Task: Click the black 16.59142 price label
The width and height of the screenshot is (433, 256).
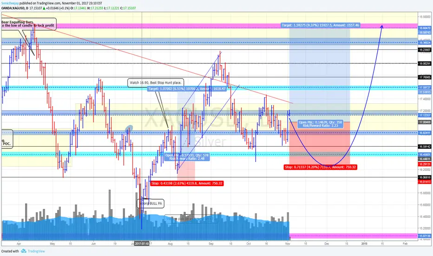Action: 425,147
